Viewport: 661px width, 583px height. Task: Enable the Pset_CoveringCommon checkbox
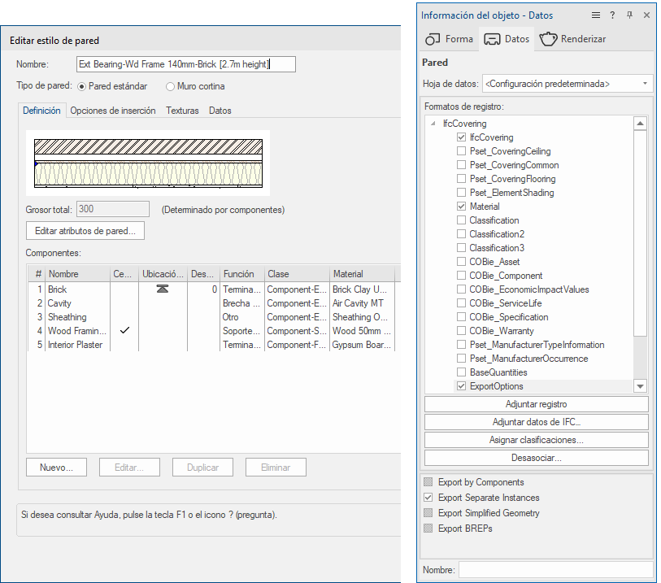coord(462,165)
